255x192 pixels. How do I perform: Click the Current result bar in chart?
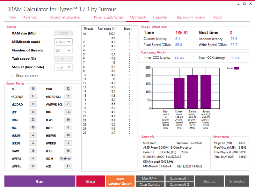[x=179, y=93]
